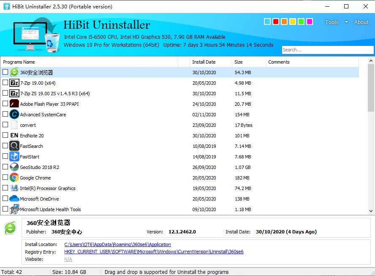
Task: Click the 02/11/2020 install date cell
Action: [204, 115]
